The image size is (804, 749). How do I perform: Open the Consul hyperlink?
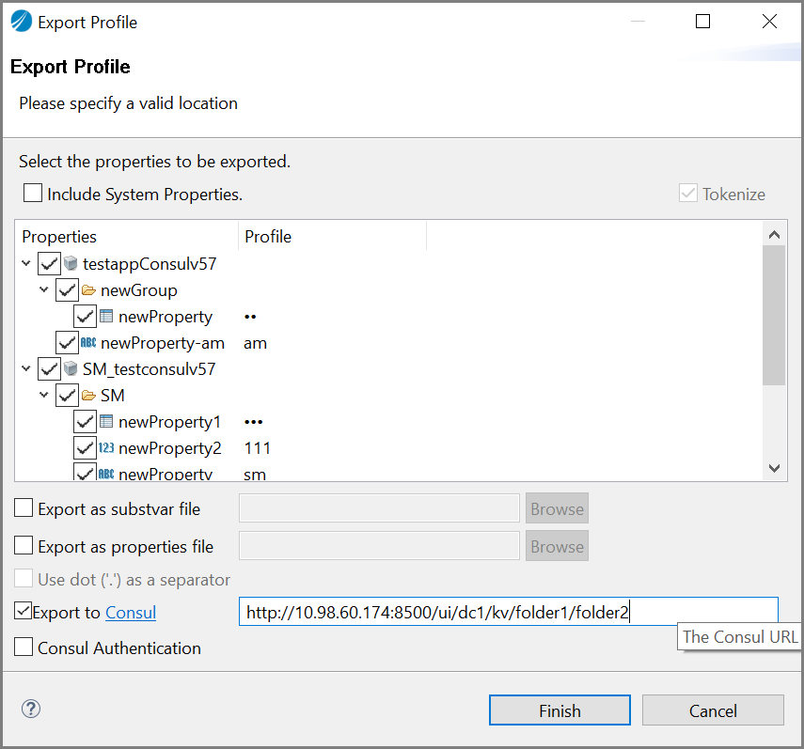point(131,613)
